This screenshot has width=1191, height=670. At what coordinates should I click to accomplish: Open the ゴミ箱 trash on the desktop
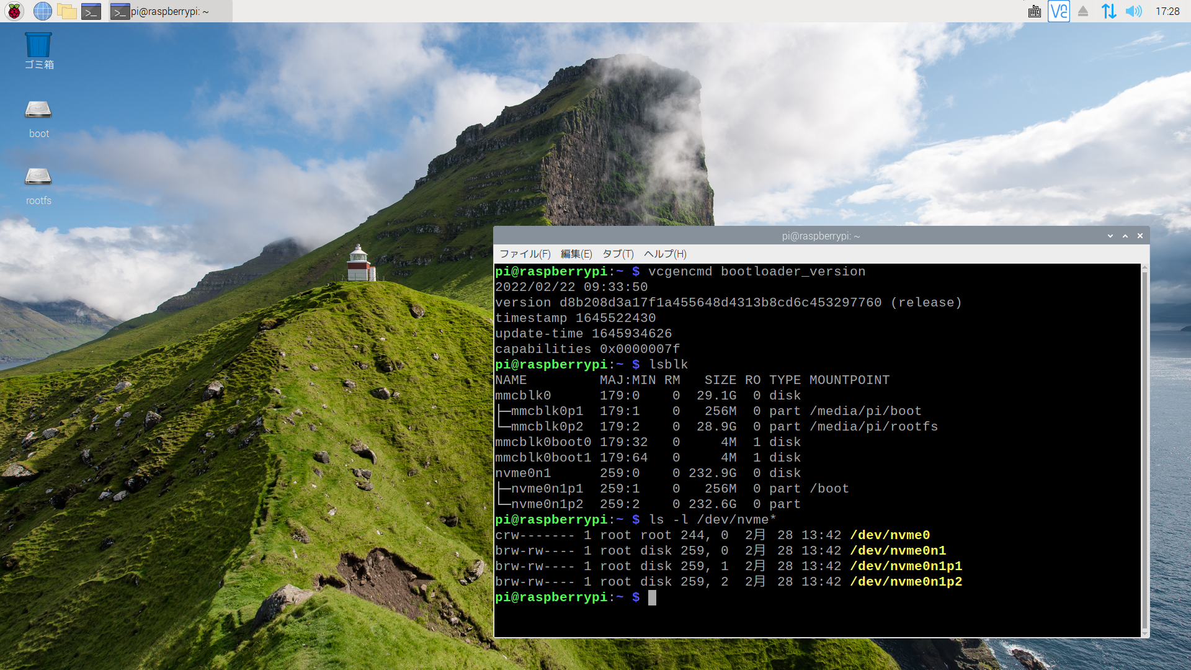point(38,50)
